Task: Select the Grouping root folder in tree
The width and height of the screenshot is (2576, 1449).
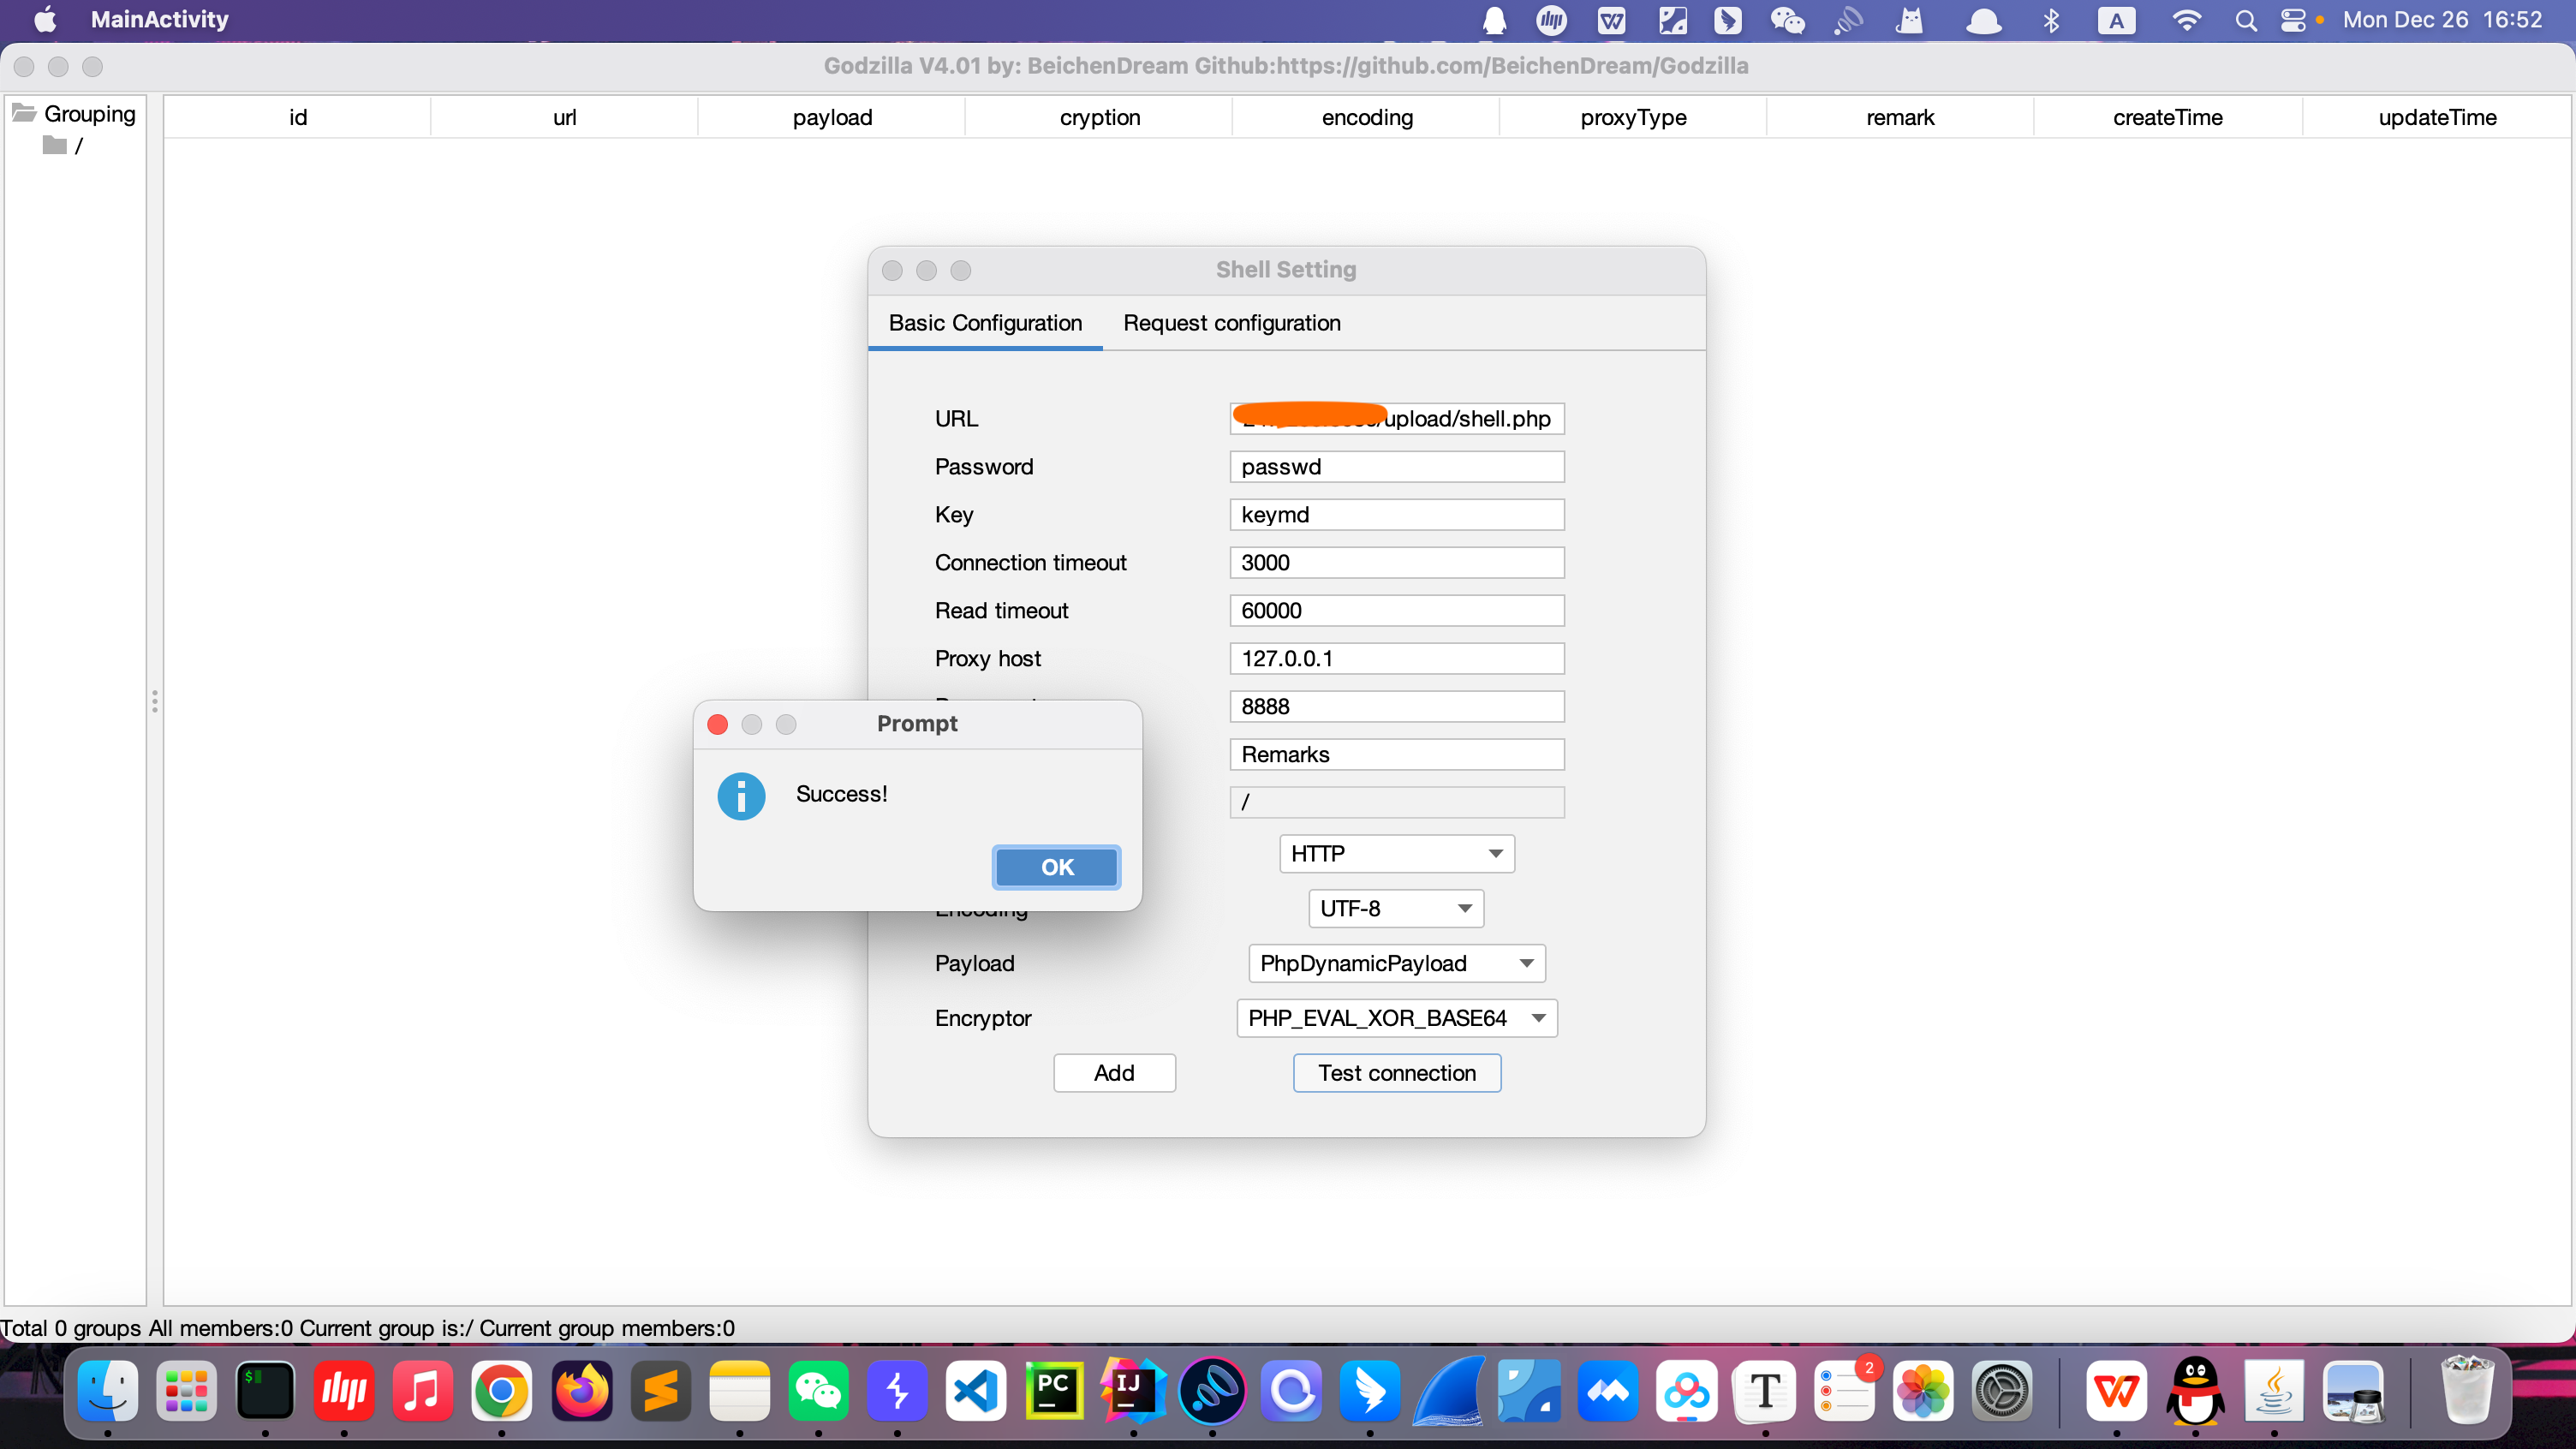Action: 74,114
